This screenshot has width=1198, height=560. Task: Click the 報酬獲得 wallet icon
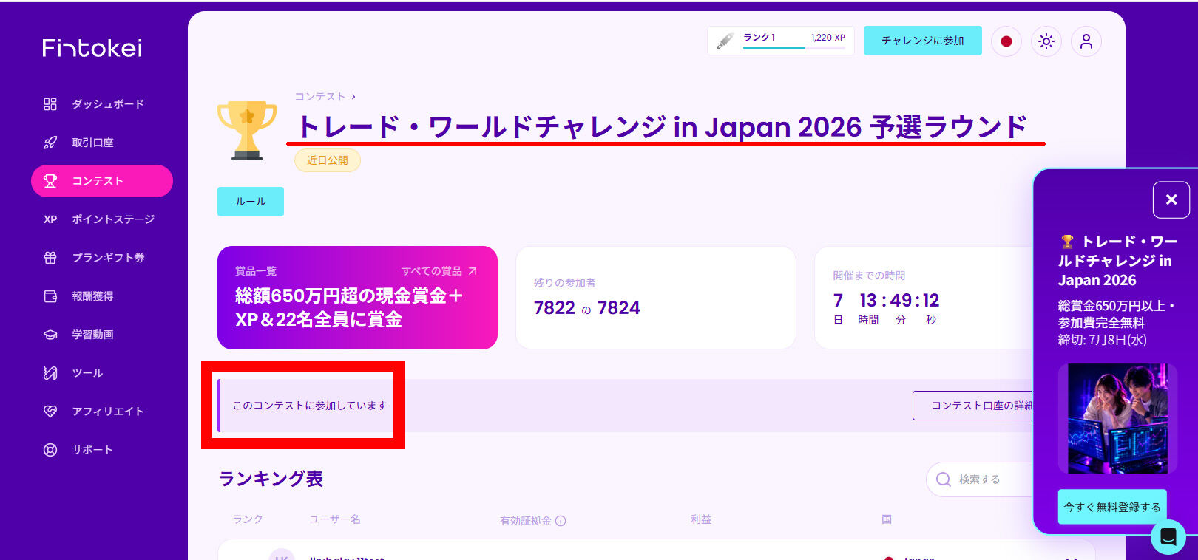tap(50, 296)
